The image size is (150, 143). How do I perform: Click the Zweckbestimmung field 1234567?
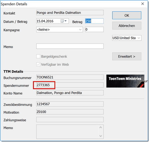[x=70, y=104]
